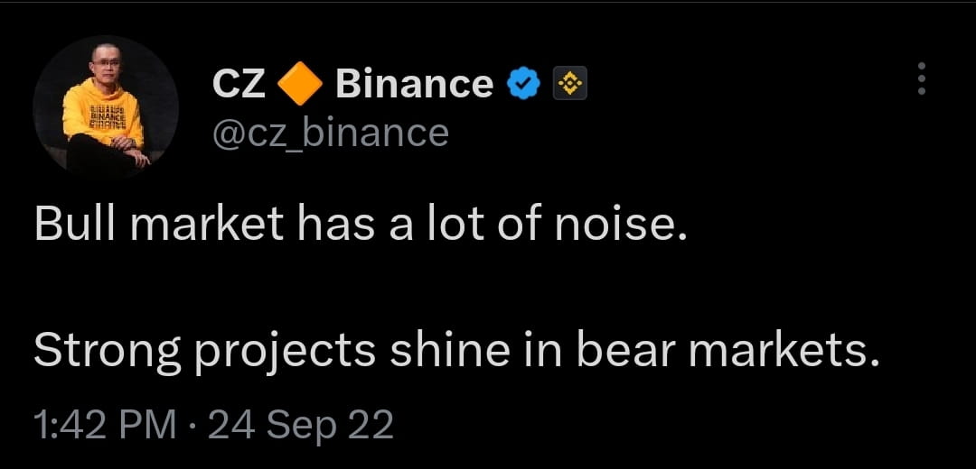Click the @cz_binance handle
976x469 pixels.
coord(331,133)
